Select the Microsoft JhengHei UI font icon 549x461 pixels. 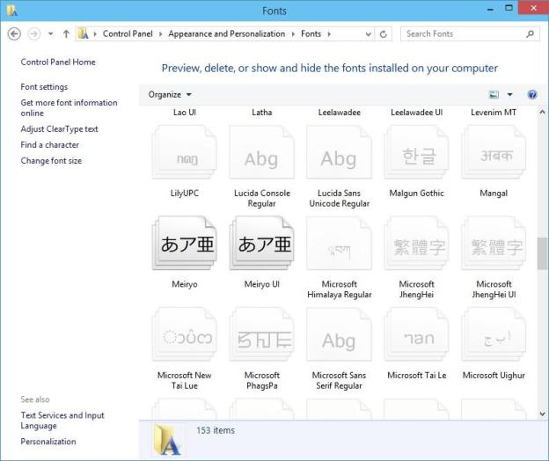point(494,244)
